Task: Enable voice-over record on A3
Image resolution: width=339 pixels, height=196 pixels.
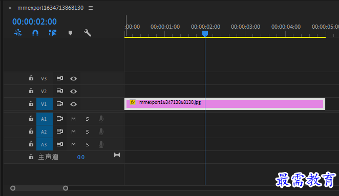Action: (101, 144)
